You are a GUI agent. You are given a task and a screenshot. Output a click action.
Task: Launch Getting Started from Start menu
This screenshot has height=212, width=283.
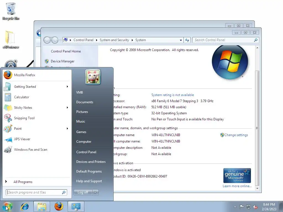pyautogui.click(x=37, y=87)
